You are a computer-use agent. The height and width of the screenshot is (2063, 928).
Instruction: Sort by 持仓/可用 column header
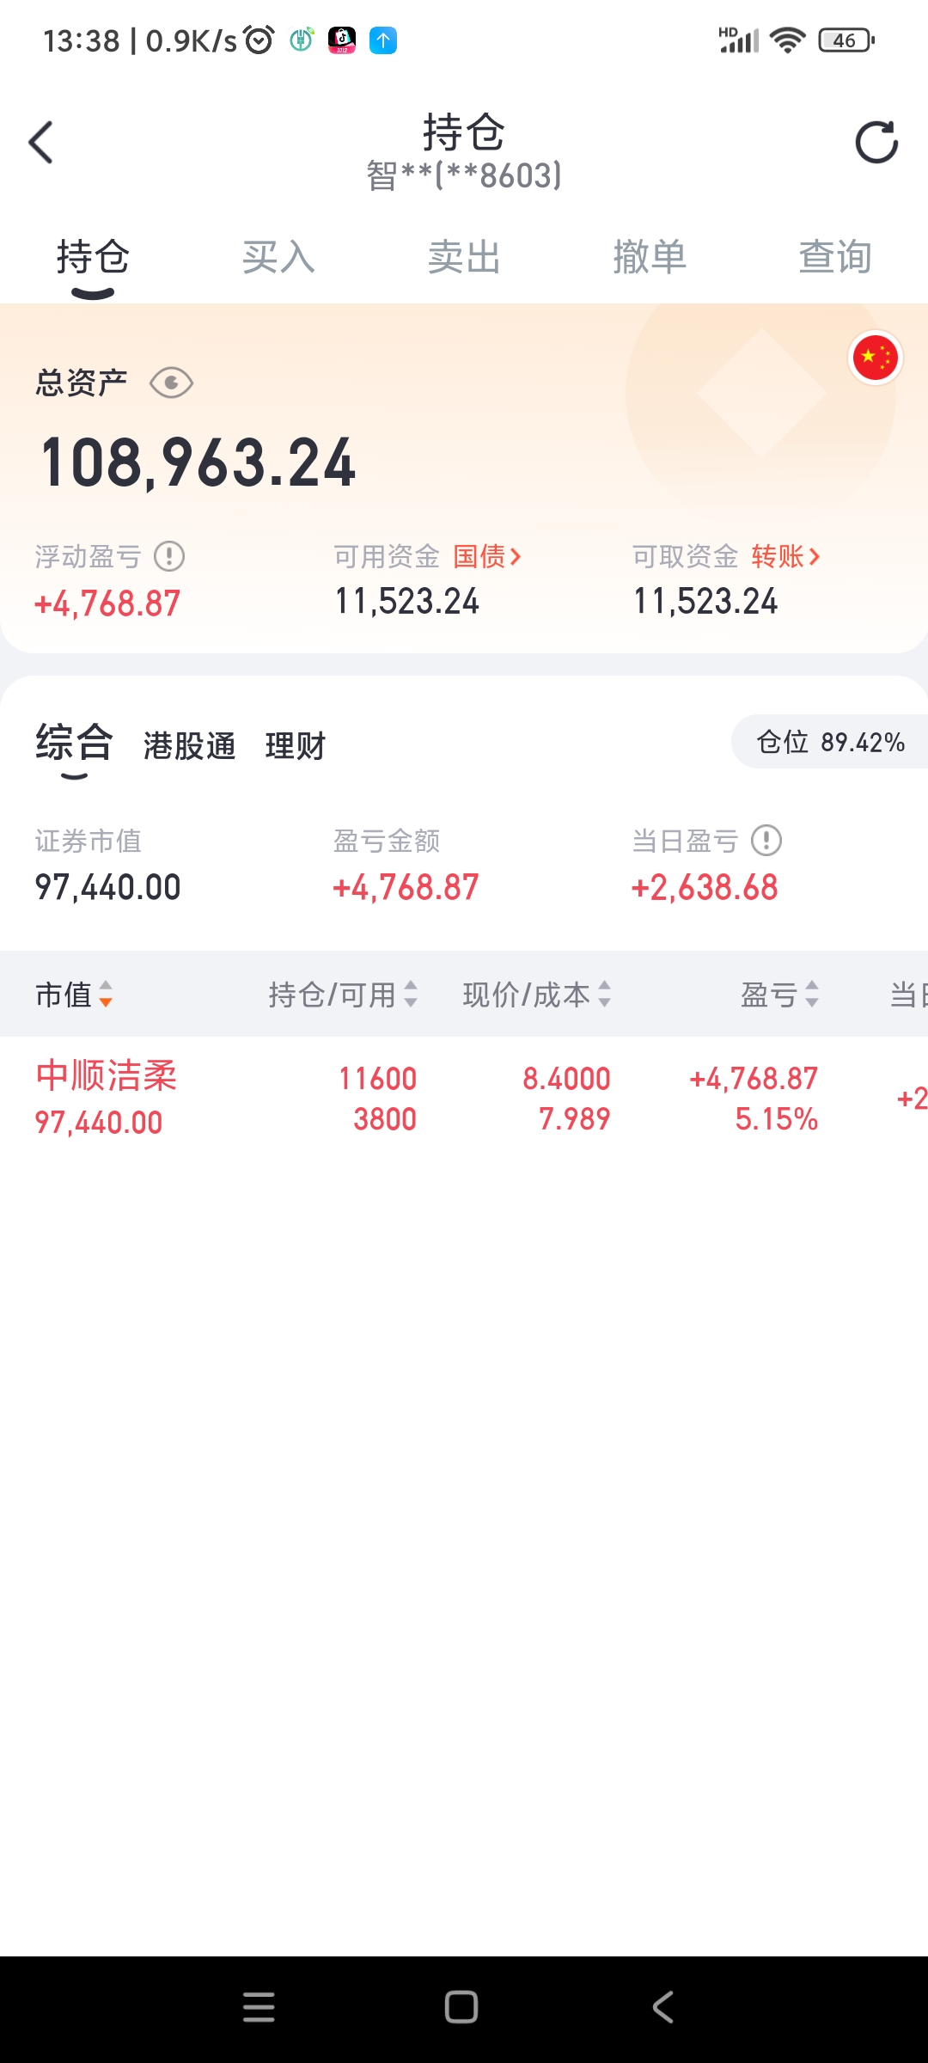coord(342,995)
